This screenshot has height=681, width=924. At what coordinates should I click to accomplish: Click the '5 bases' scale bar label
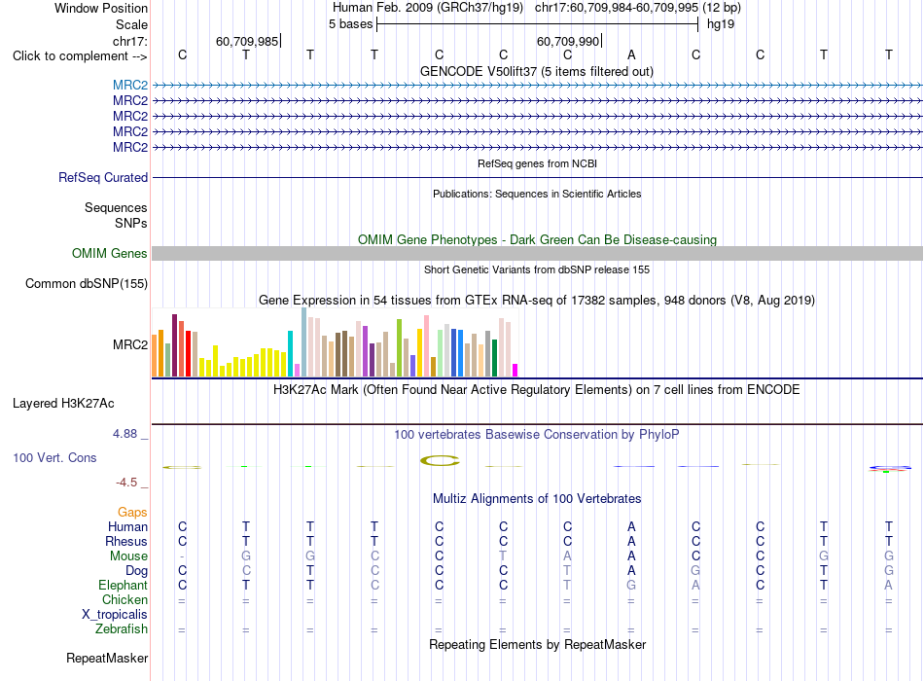click(x=350, y=24)
